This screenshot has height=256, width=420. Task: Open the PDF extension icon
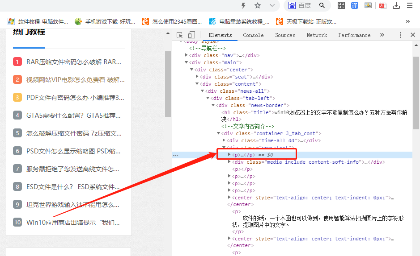[382, 5]
